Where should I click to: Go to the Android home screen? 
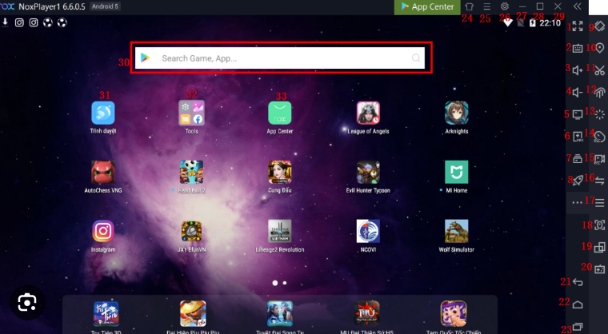576,305
